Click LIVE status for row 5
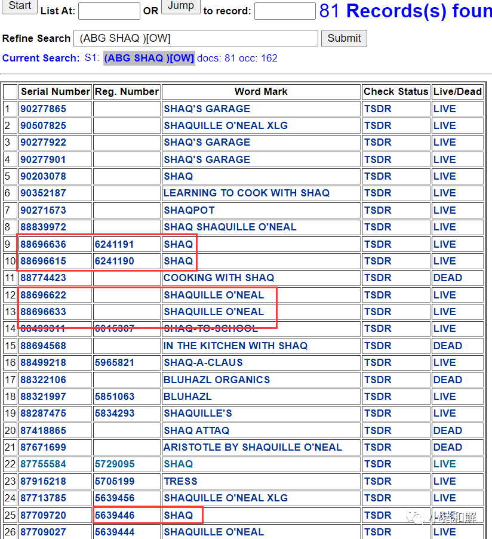 tap(445, 176)
